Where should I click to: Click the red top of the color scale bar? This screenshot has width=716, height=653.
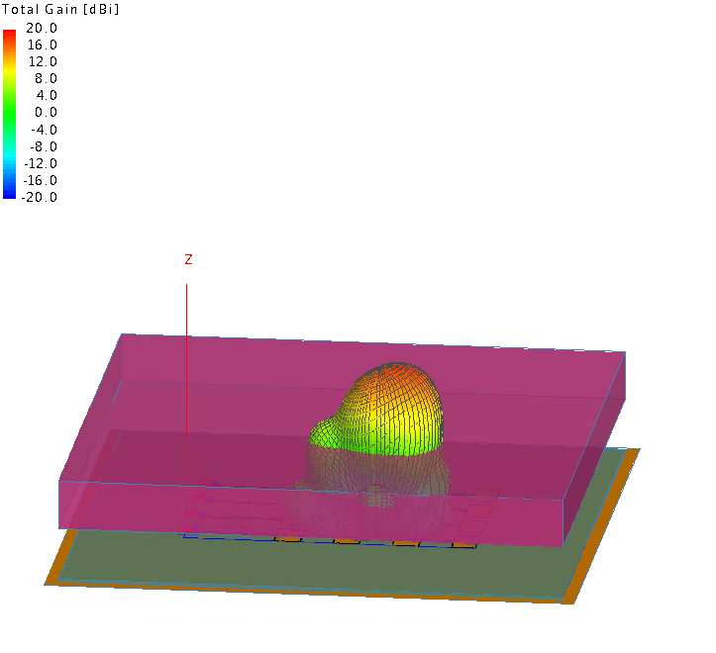coord(9,35)
